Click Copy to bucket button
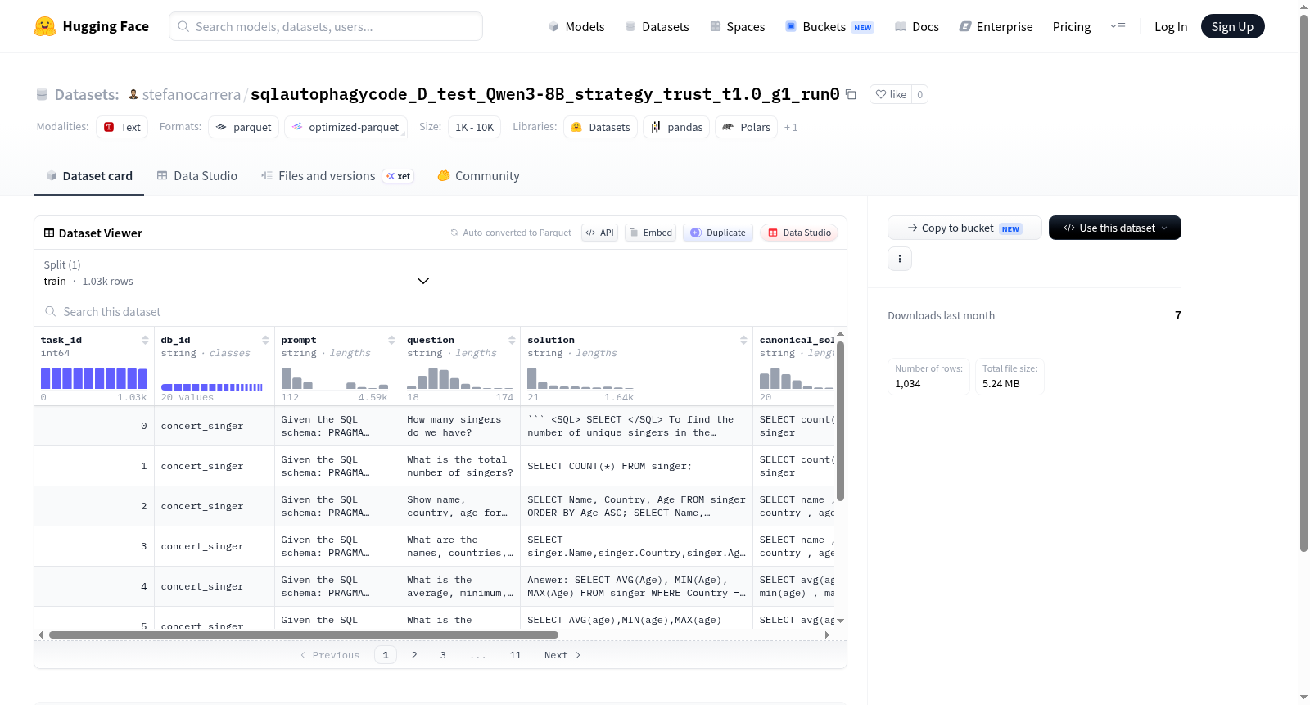Screen dimensions: 1310x705 (x=964, y=228)
